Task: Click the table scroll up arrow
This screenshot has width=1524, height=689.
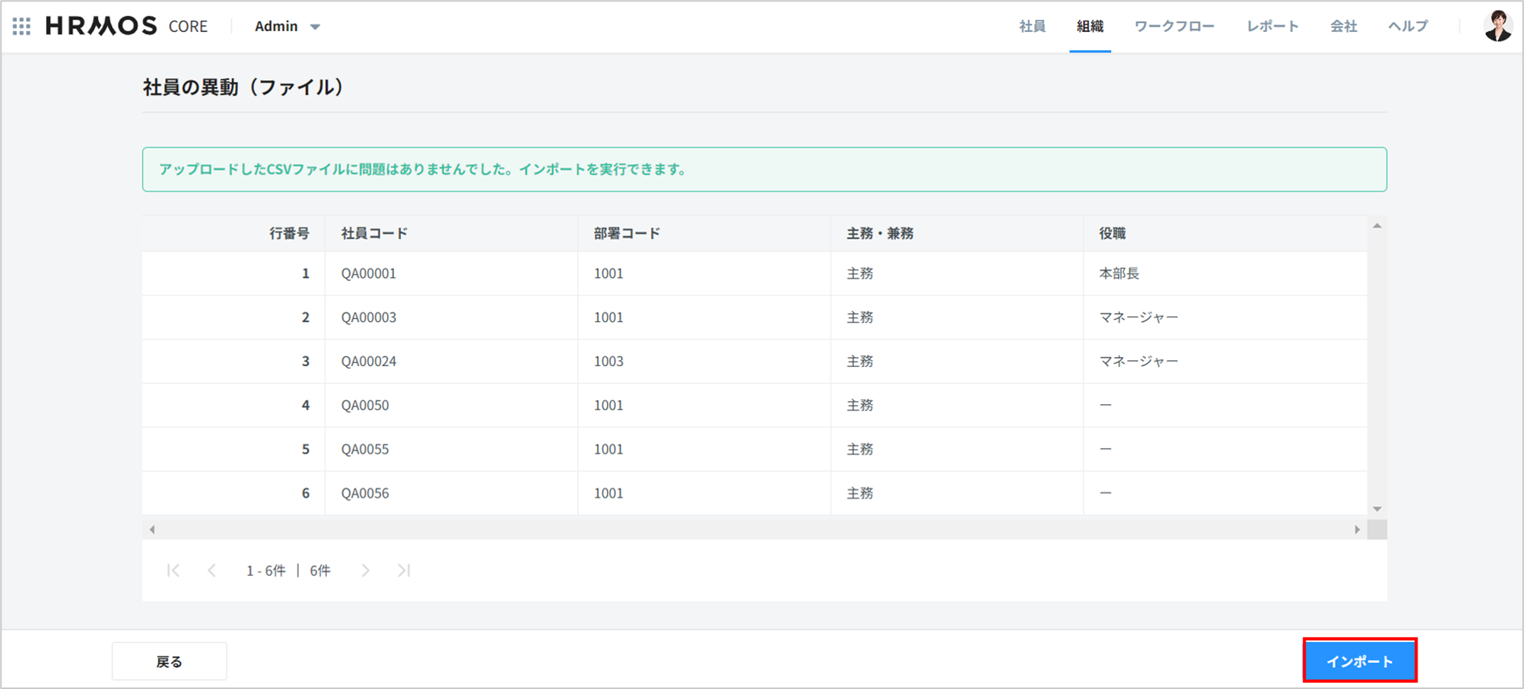Action: pyautogui.click(x=1376, y=226)
